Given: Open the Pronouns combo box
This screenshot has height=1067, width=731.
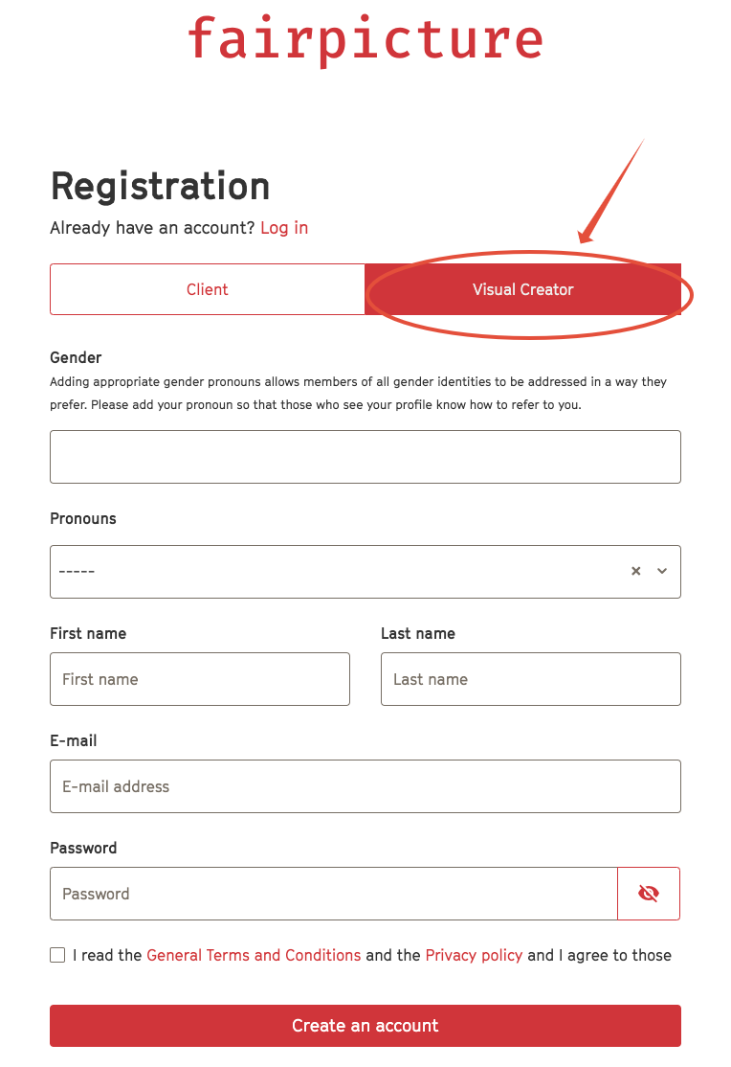Looking at the screenshot, I should (x=365, y=572).
